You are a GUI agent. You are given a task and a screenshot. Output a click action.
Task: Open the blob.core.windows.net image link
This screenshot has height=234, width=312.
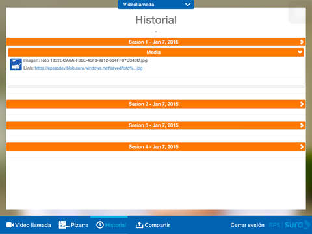[x=88, y=68]
